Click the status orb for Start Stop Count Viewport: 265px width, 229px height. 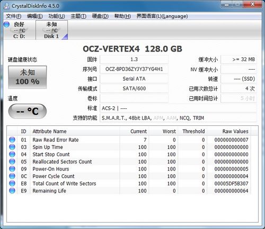click(x=12, y=154)
